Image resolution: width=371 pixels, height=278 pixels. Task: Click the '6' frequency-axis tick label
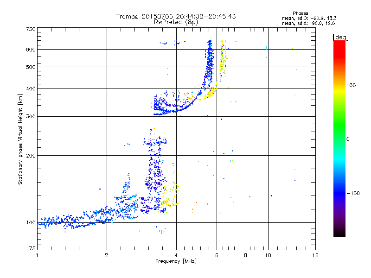click(217, 255)
